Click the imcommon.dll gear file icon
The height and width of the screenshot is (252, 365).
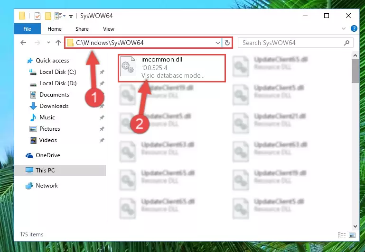(x=128, y=67)
